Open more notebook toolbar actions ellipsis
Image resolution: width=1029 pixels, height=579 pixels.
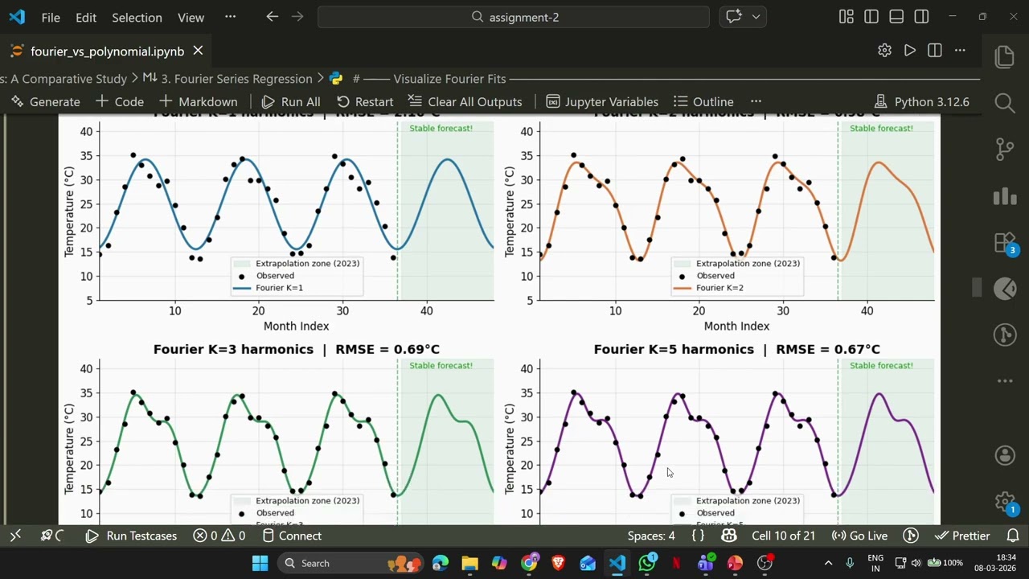(x=756, y=101)
